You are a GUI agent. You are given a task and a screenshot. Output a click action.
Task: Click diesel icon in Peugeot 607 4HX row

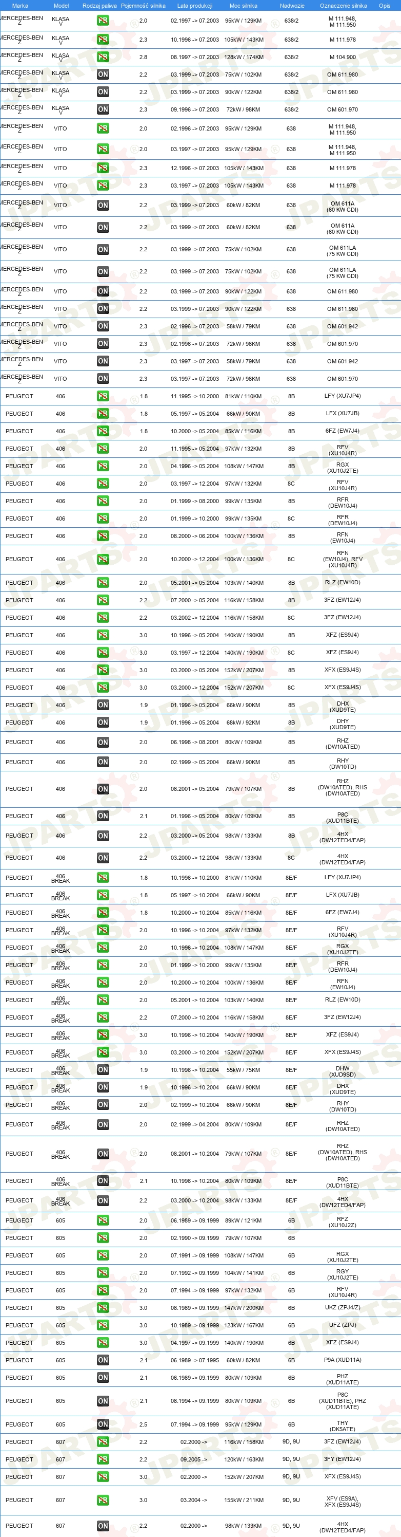click(103, 1526)
